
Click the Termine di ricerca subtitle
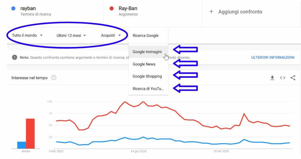[x=36, y=14]
